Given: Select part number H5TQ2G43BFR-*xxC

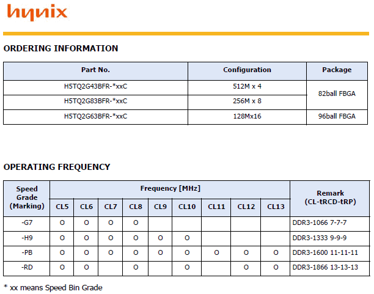Looking at the screenshot, I should [95, 86].
